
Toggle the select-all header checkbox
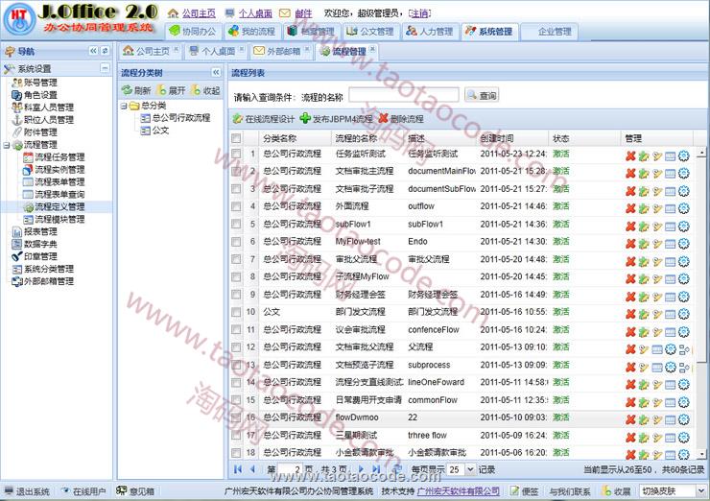click(x=237, y=138)
